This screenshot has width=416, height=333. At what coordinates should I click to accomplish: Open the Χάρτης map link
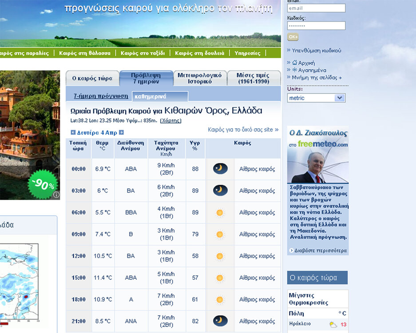click(170, 120)
